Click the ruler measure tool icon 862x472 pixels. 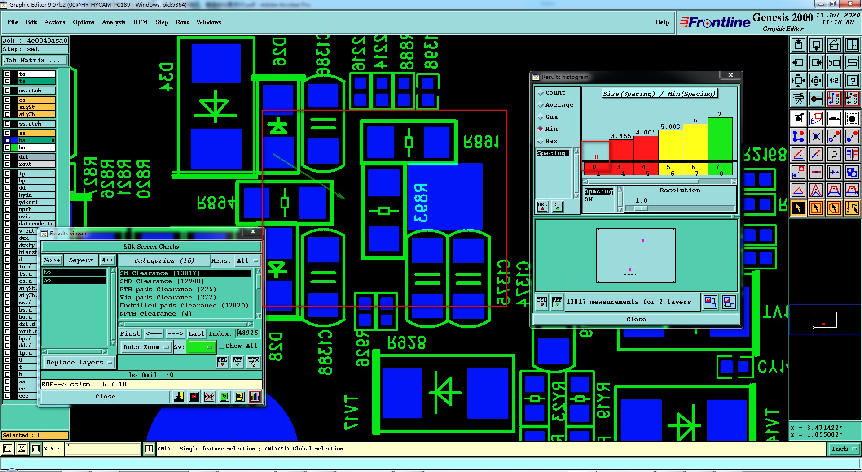834,118
